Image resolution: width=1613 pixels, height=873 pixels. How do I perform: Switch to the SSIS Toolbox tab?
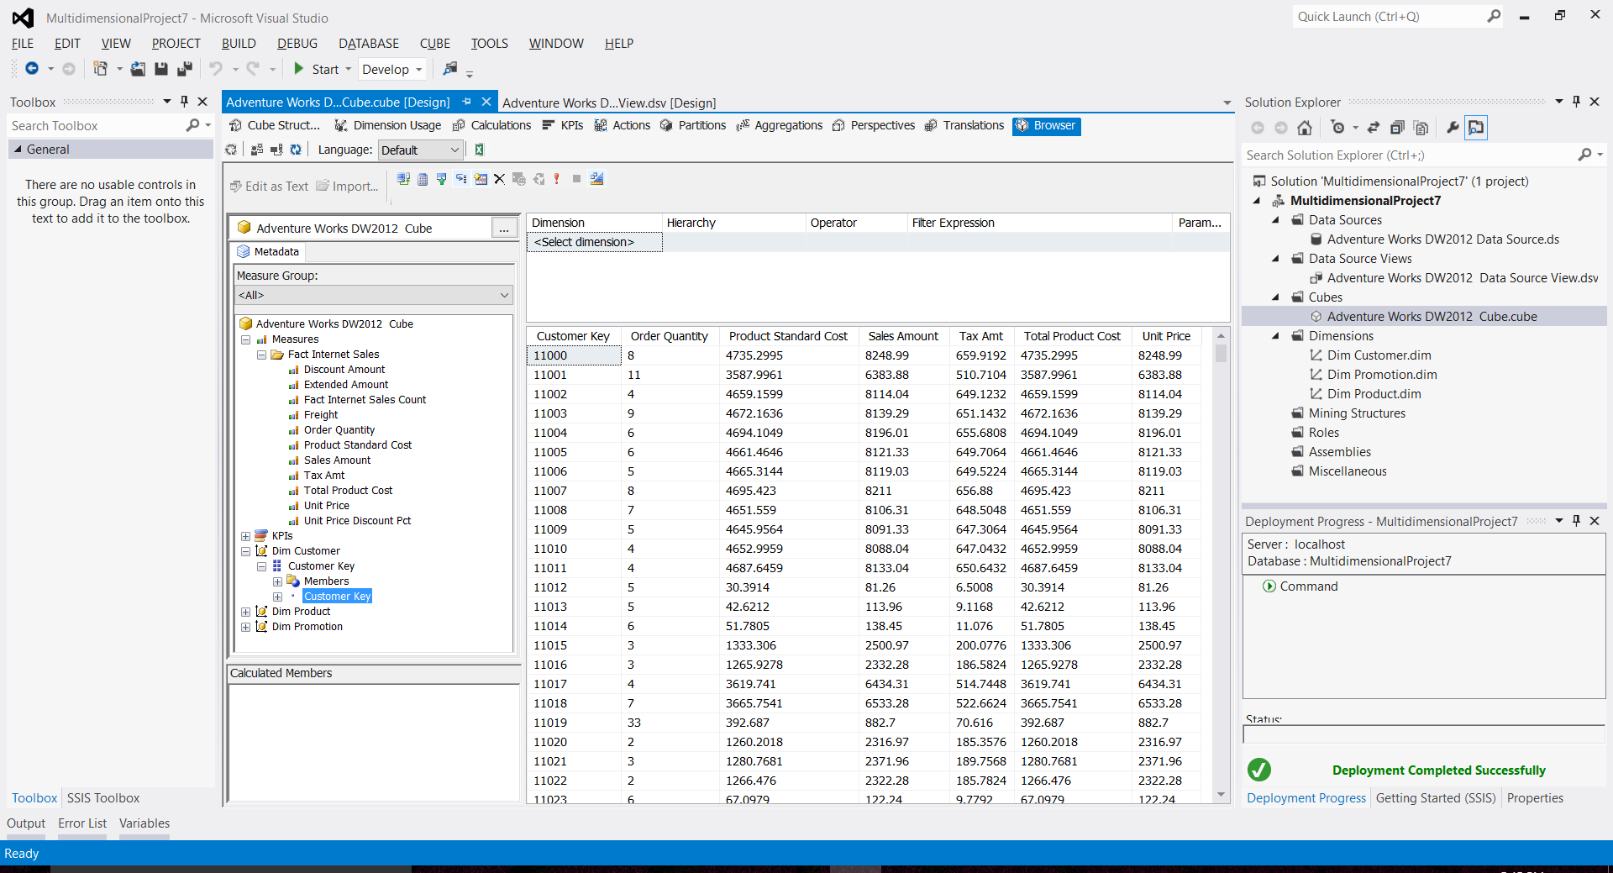click(103, 798)
